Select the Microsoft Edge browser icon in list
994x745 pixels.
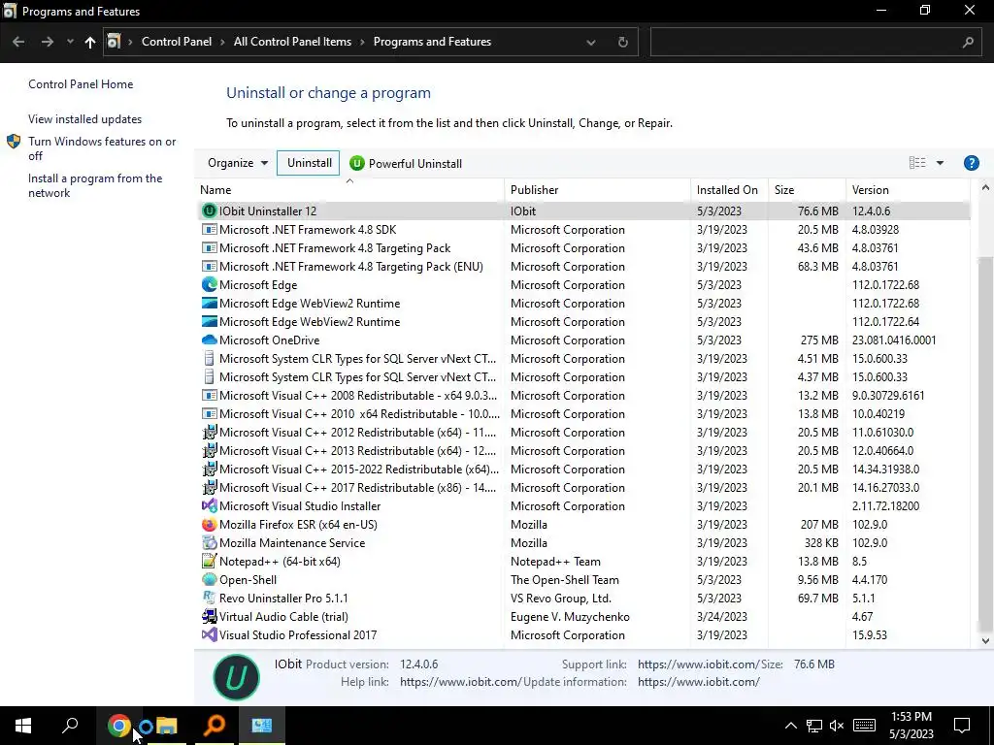tap(210, 284)
